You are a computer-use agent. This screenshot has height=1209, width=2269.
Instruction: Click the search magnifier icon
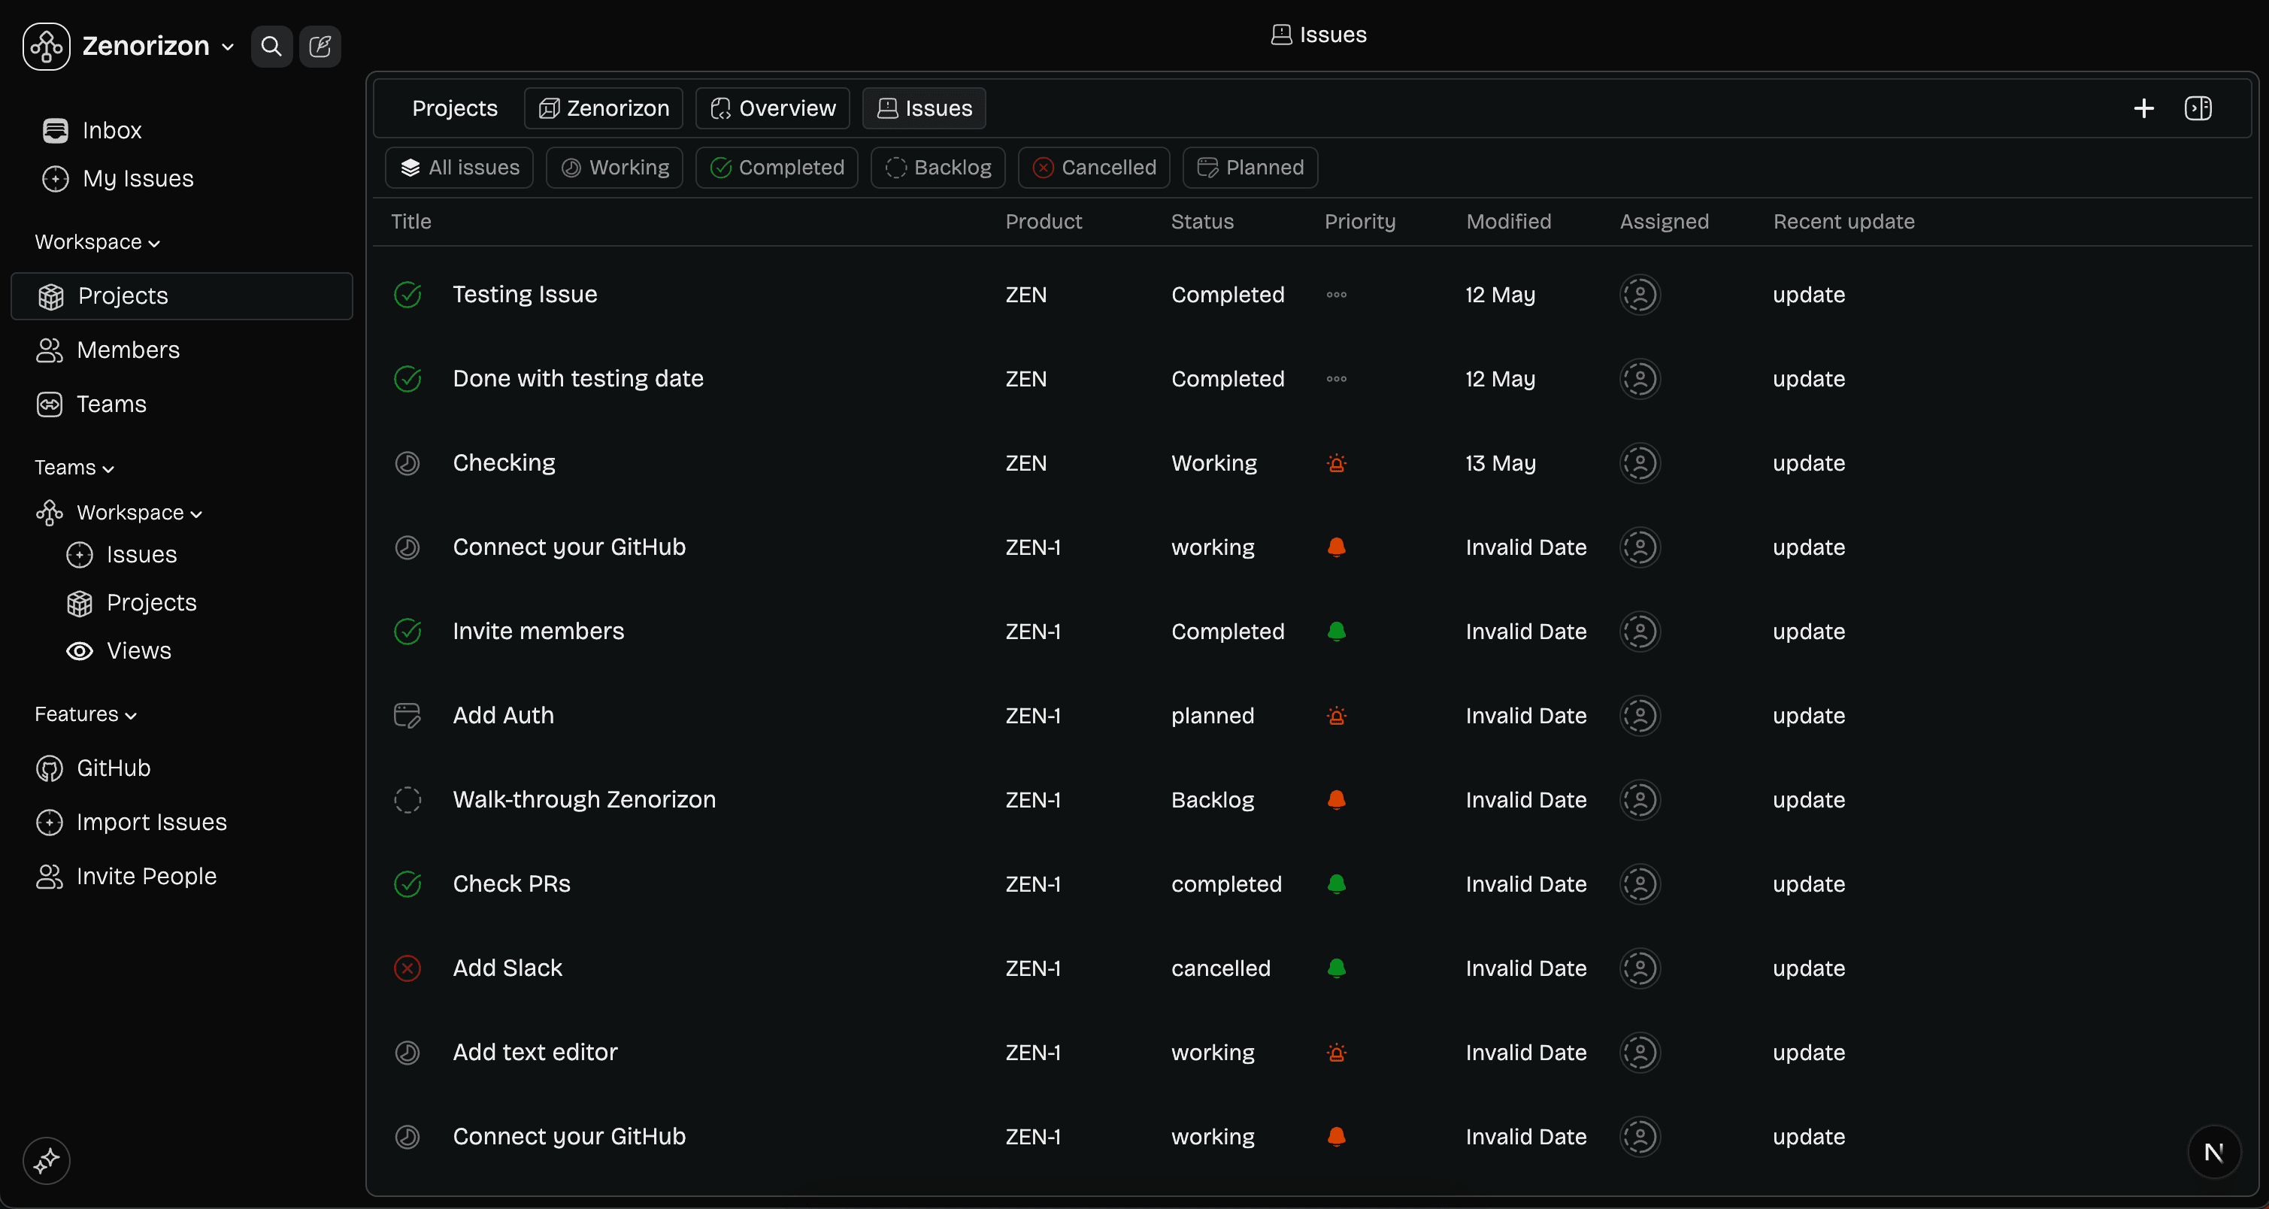click(271, 46)
